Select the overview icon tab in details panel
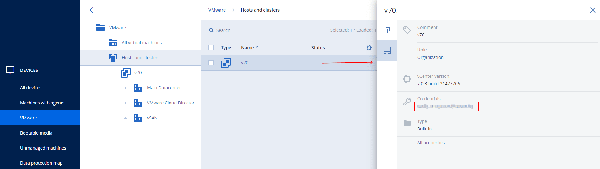This screenshot has width=600, height=169. (x=386, y=30)
